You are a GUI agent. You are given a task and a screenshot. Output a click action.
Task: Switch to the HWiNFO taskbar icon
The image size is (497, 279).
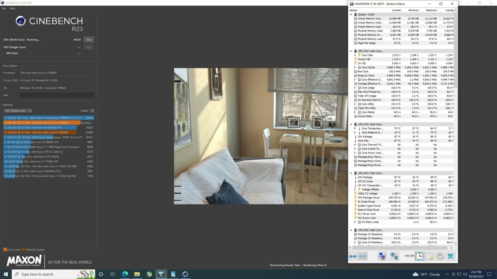161,274
